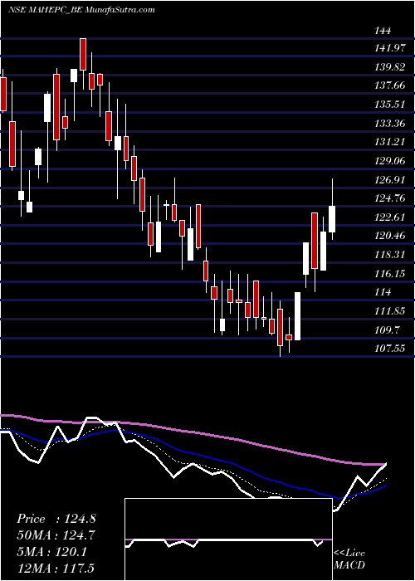Click the tallest red candlestick at chart peak
The image size is (415, 581).
click(83, 54)
